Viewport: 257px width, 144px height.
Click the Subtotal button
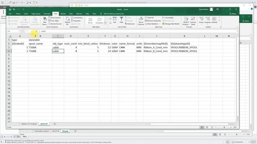click(214, 20)
